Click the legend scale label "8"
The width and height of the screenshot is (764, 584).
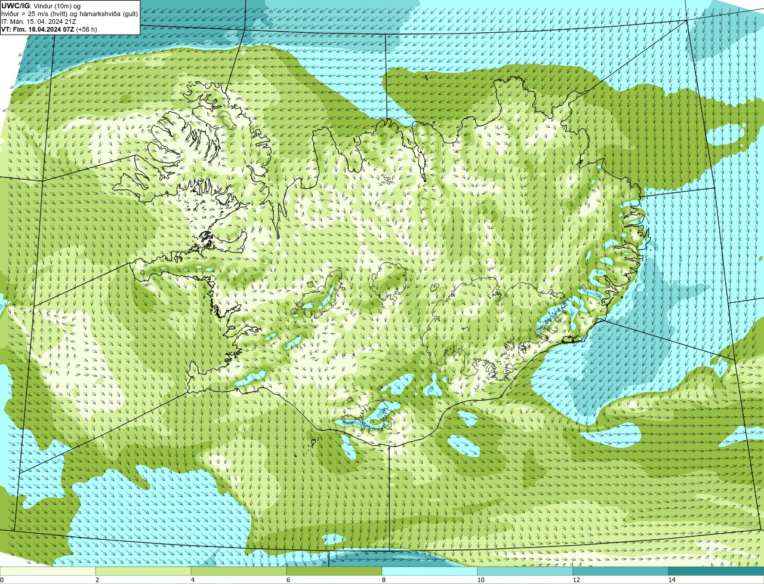pos(383,580)
